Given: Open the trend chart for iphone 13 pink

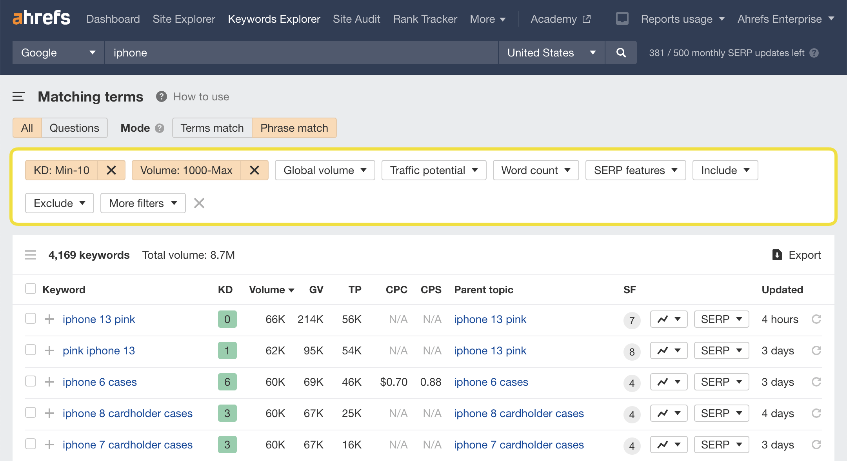Looking at the screenshot, I should [x=668, y=319].
